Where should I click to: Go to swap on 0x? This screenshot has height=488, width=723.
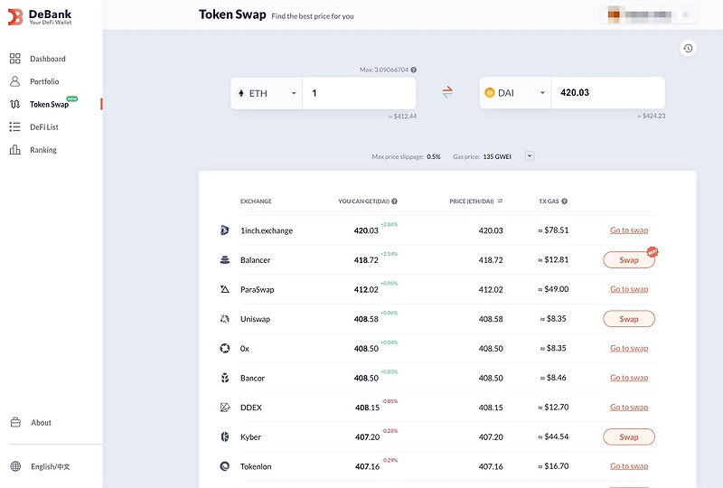pos(629,348)
